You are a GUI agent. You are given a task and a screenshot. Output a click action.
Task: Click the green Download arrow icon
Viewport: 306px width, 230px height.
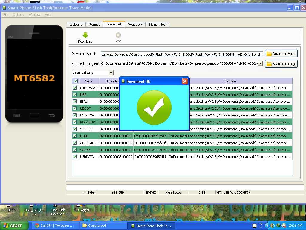point(85,35)
